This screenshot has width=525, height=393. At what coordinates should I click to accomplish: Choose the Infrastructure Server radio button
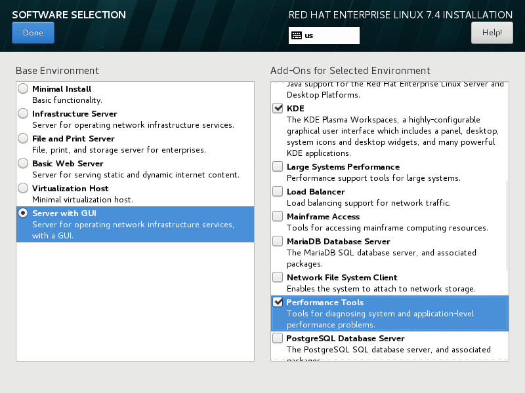(23, 113)
